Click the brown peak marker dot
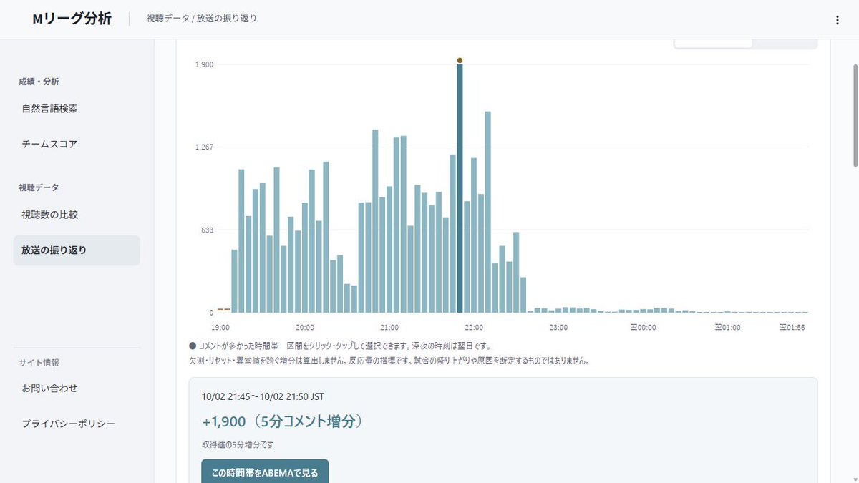Image resolution: width=859 pixels, height=483 pixels. (460, 60)
